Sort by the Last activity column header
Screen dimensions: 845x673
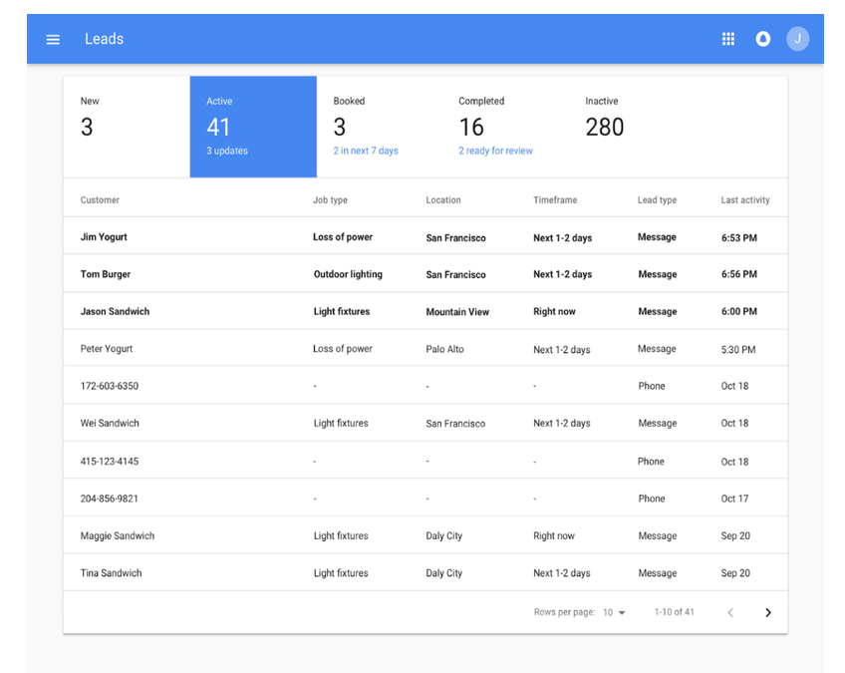point(745,200)
